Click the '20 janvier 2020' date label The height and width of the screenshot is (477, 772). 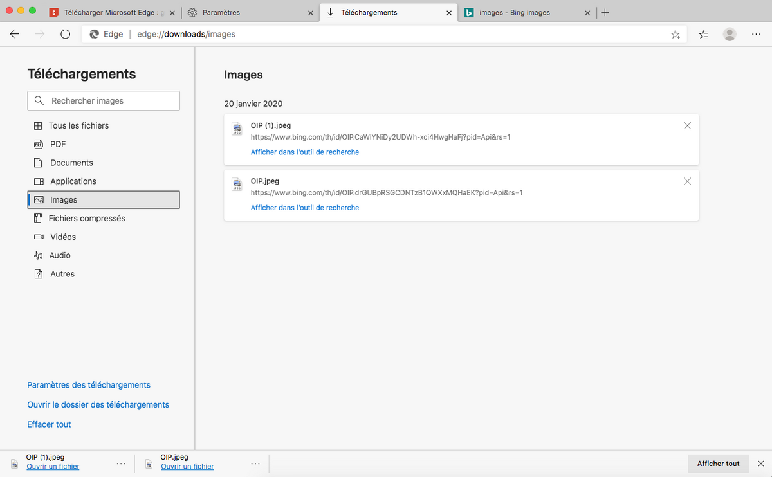(253, 104)
